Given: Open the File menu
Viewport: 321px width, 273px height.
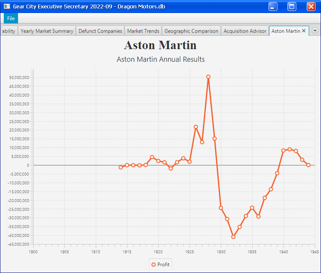Looking at the screenshot, I should coord(11,18).
